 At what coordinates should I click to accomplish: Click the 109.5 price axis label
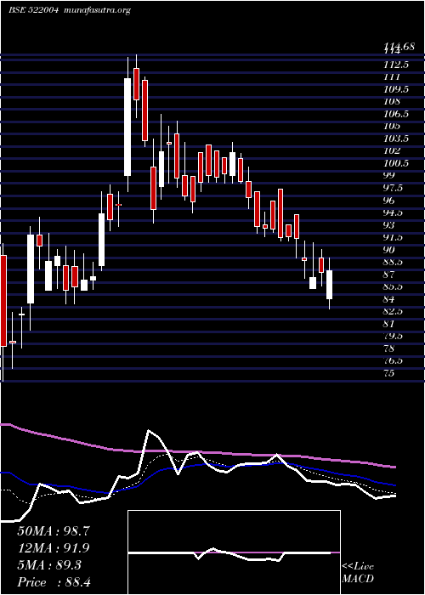tap(396, 89)
